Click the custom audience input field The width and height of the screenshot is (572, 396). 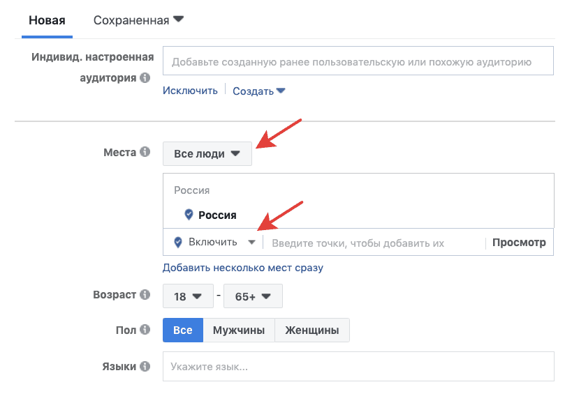358,61
